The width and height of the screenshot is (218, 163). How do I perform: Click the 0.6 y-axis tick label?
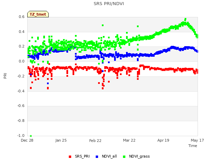click(x=21, y=17)
